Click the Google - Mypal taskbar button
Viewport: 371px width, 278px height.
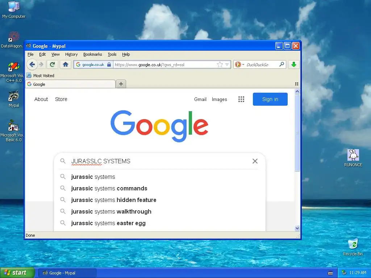[x=67, y=273]
